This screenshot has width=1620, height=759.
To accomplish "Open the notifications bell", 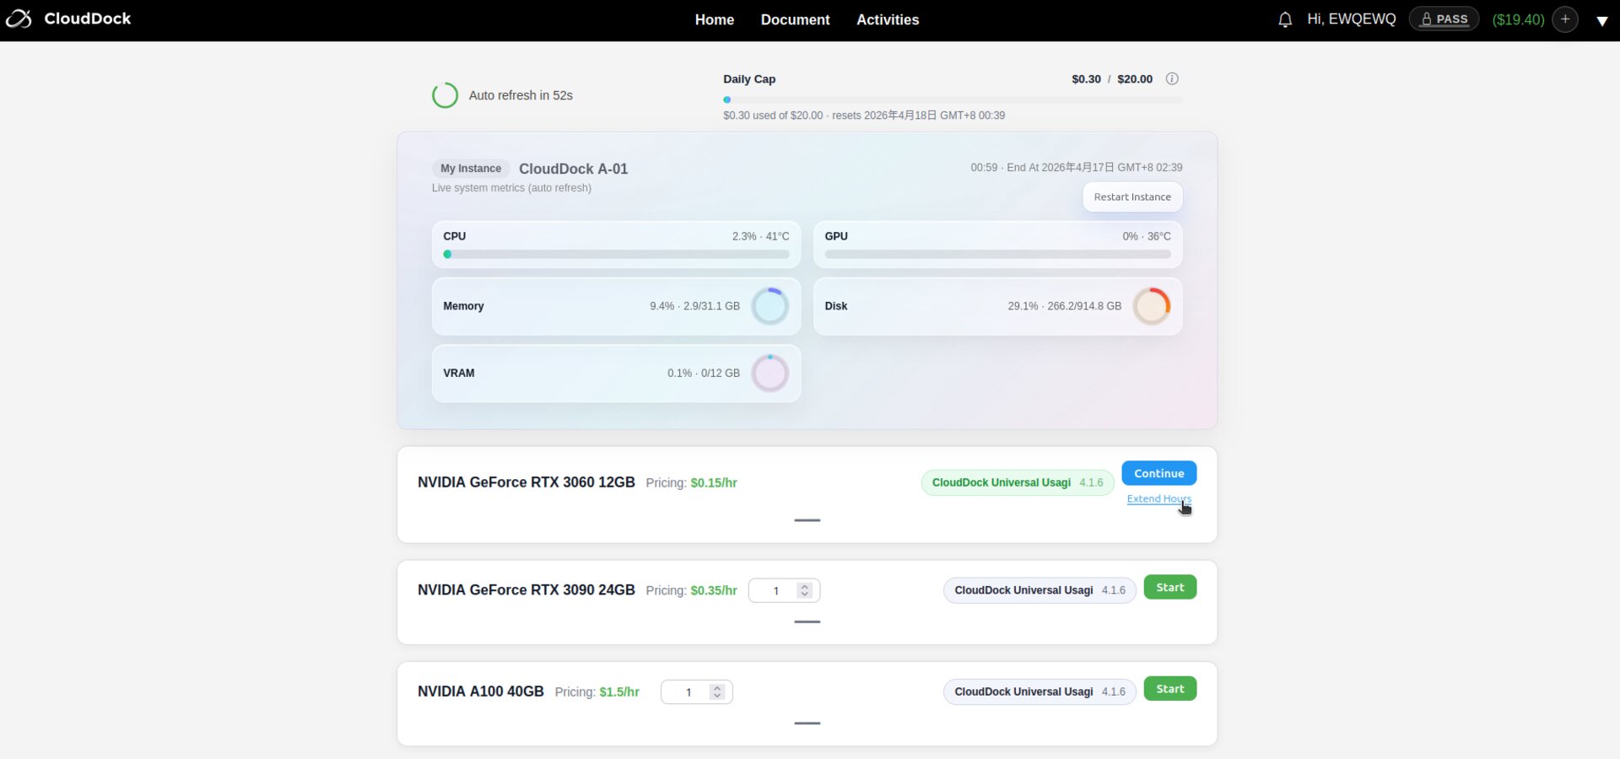I will click(x=1284, y=19).
